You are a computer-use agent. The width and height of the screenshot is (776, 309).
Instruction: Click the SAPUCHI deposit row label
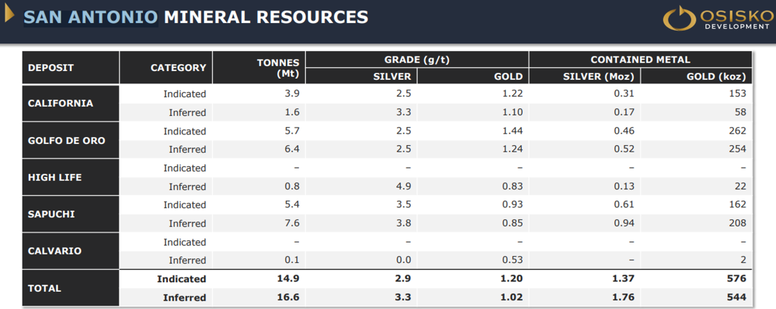pos(51,214)
